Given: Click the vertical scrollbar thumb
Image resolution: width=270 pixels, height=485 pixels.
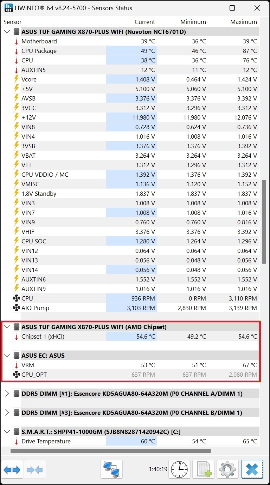Looking at the screenshot, I should (264, 222).
